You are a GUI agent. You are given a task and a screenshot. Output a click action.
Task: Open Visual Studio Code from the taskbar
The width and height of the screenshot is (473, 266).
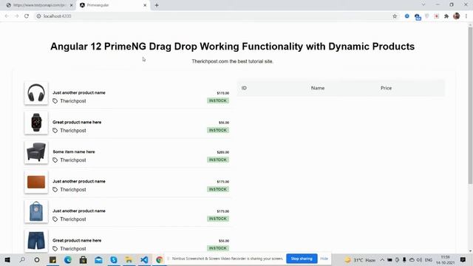(x=144, y=259)
